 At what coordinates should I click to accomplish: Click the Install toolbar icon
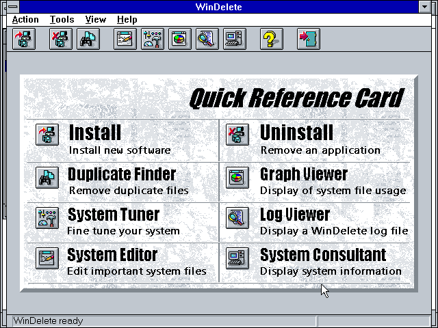click(24, 39)
